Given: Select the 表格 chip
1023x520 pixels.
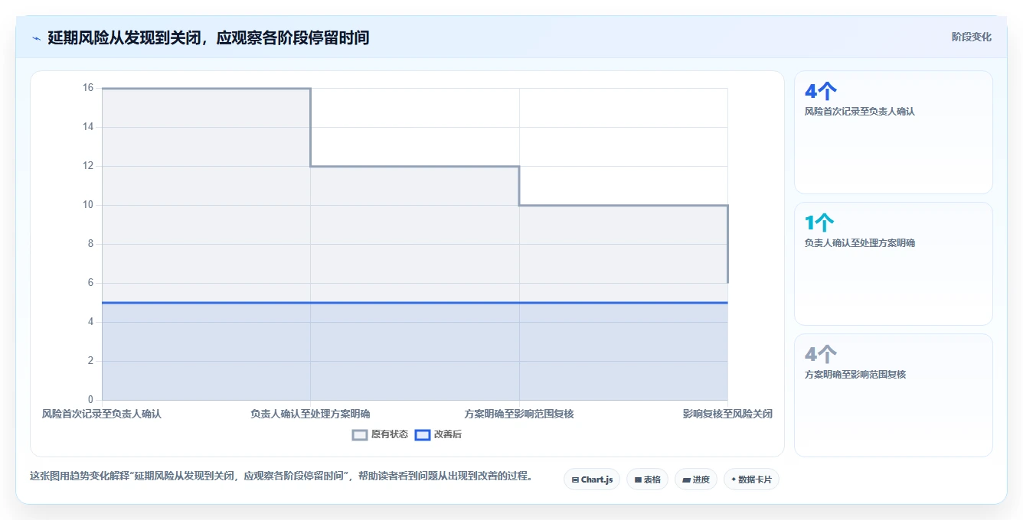Looking at the screenshot, I should click(647, 479).
